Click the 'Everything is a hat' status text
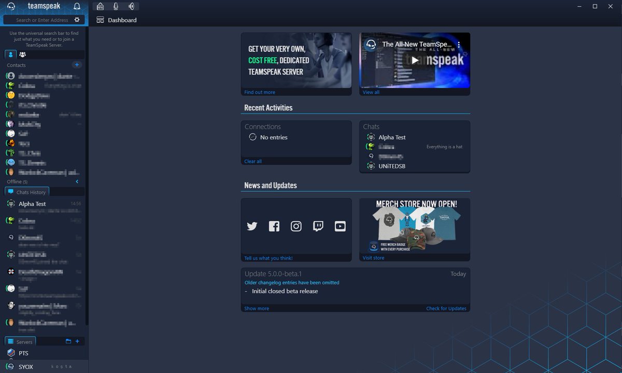The image size is (622, 373). coord(444,147)
